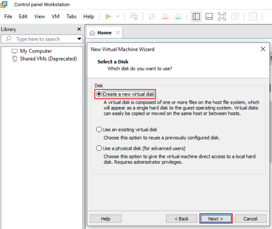Click the revert to snapshot icon
This screenshot has width=272, height=229.
pos(165,16)
